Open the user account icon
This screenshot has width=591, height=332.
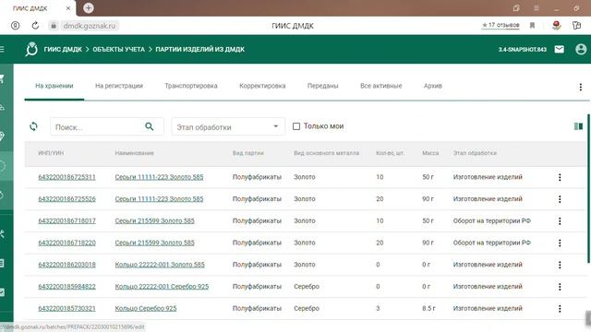click(581, 49)
